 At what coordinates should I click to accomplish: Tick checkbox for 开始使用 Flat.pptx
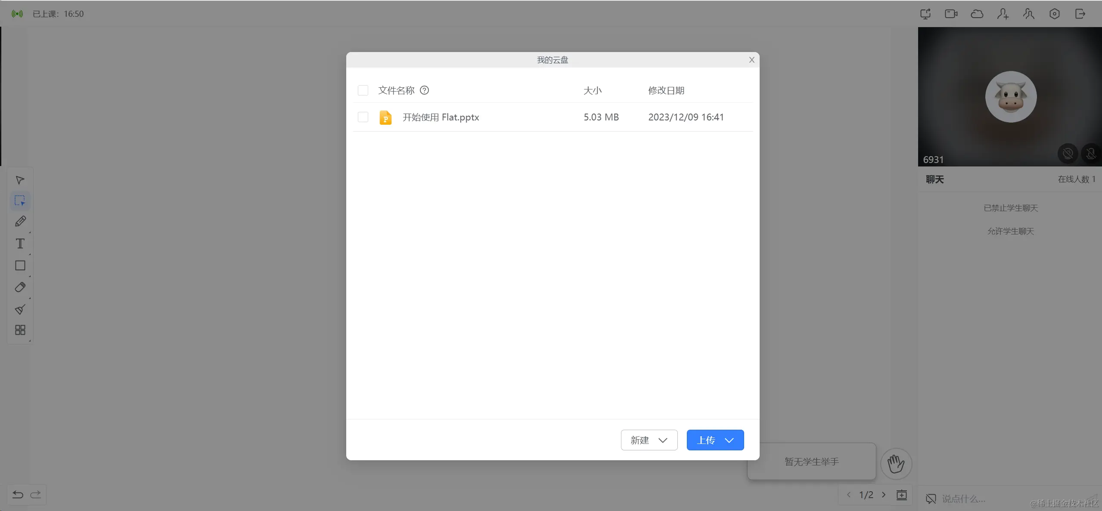tap(363, 117)
